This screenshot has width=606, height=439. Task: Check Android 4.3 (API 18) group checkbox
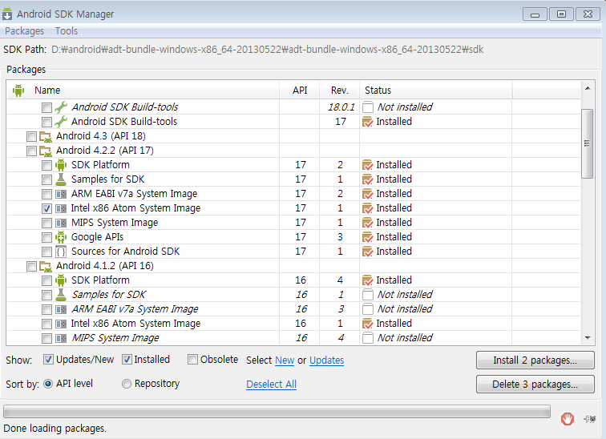[31, 136]
